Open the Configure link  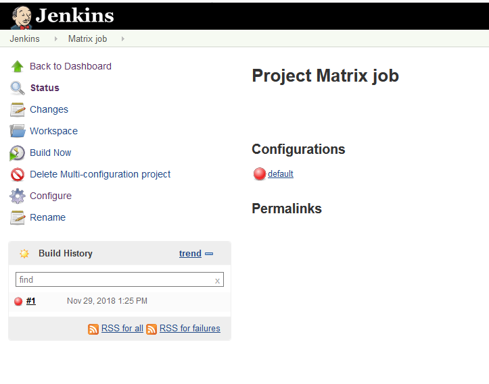pos(51,196)
